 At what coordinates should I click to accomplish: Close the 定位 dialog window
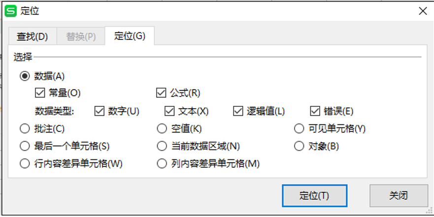423,11
